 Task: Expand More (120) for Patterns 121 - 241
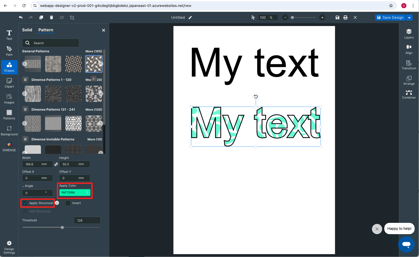(94, 110)
